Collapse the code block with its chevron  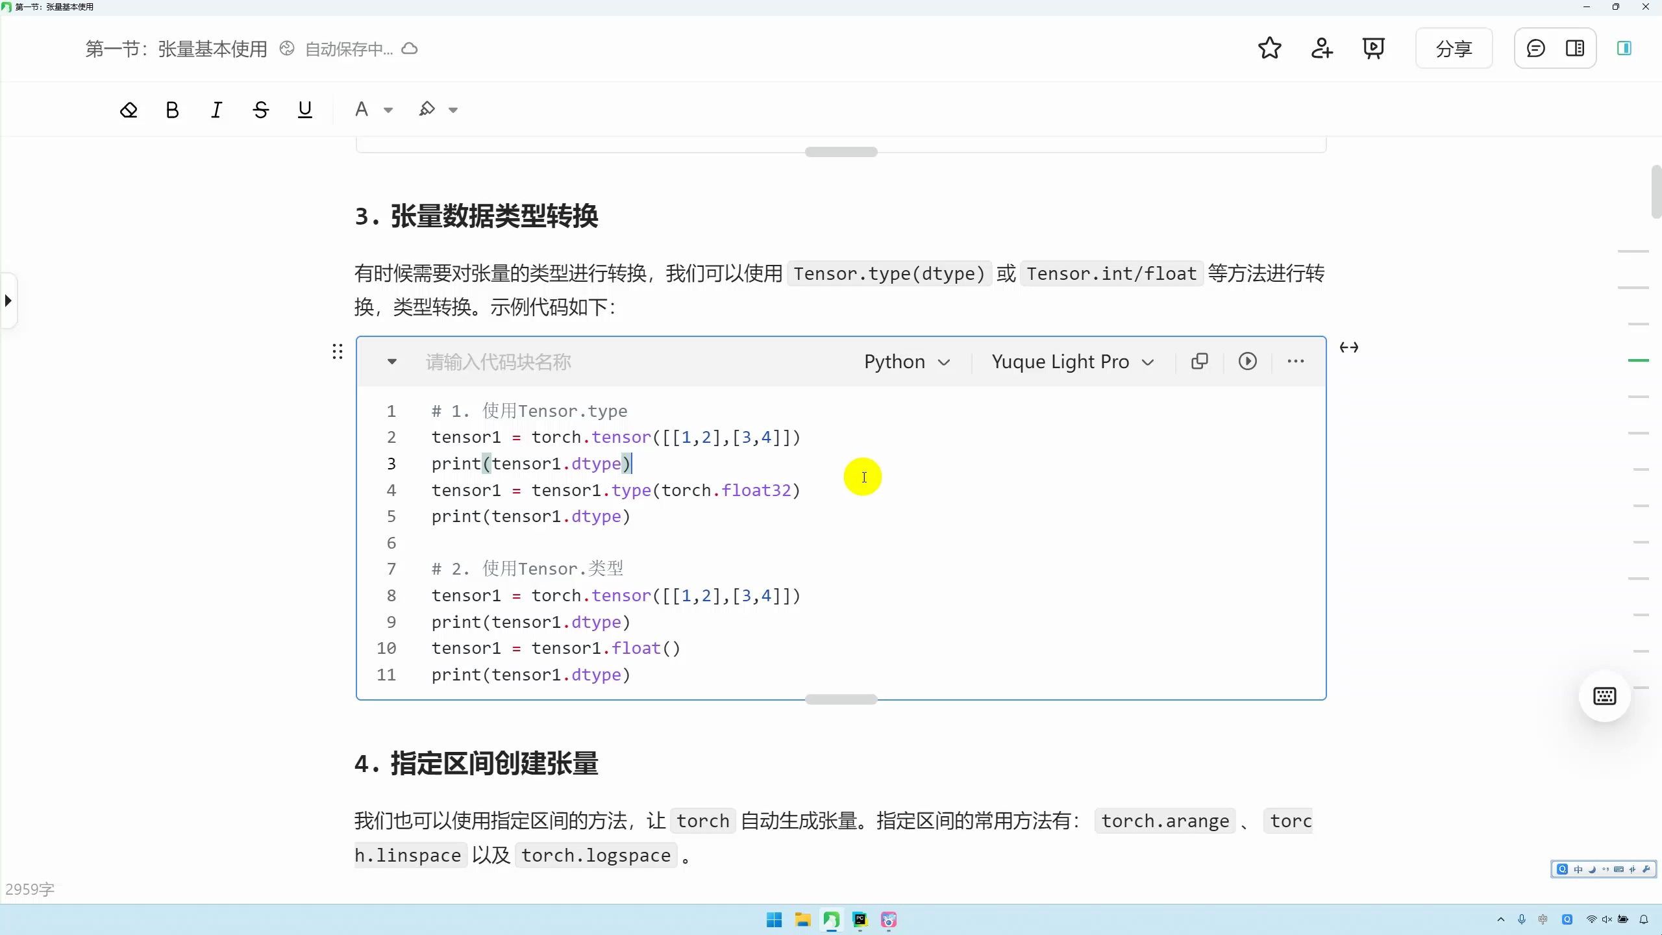pyautogui.click(x=391, y=361)
